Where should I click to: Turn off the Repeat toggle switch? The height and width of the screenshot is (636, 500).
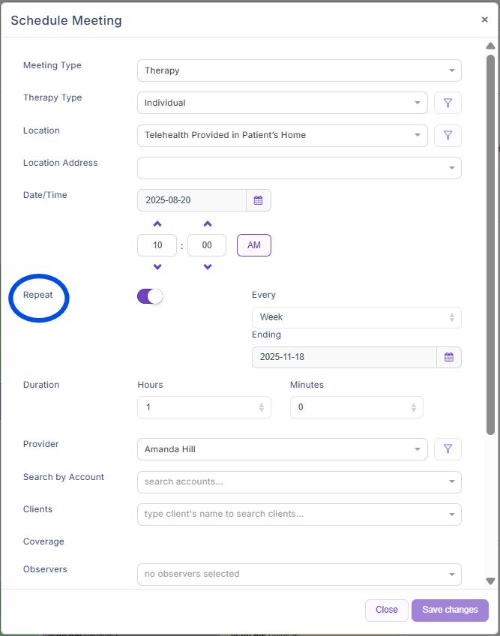(x=150, y=296)
